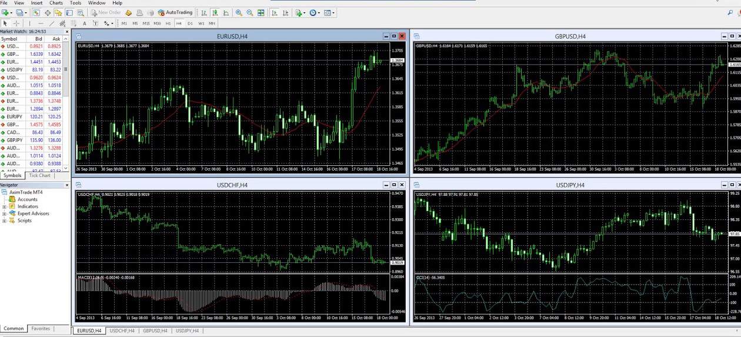Open the Strategy Tester icon

coord(81,12)
